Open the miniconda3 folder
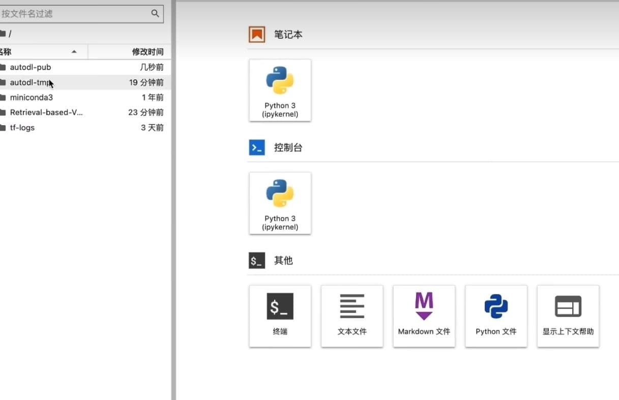The image size is (619, 400). coord(31,97)
